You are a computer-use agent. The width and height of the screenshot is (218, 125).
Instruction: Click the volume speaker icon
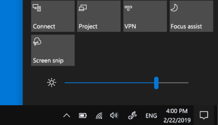114,115
